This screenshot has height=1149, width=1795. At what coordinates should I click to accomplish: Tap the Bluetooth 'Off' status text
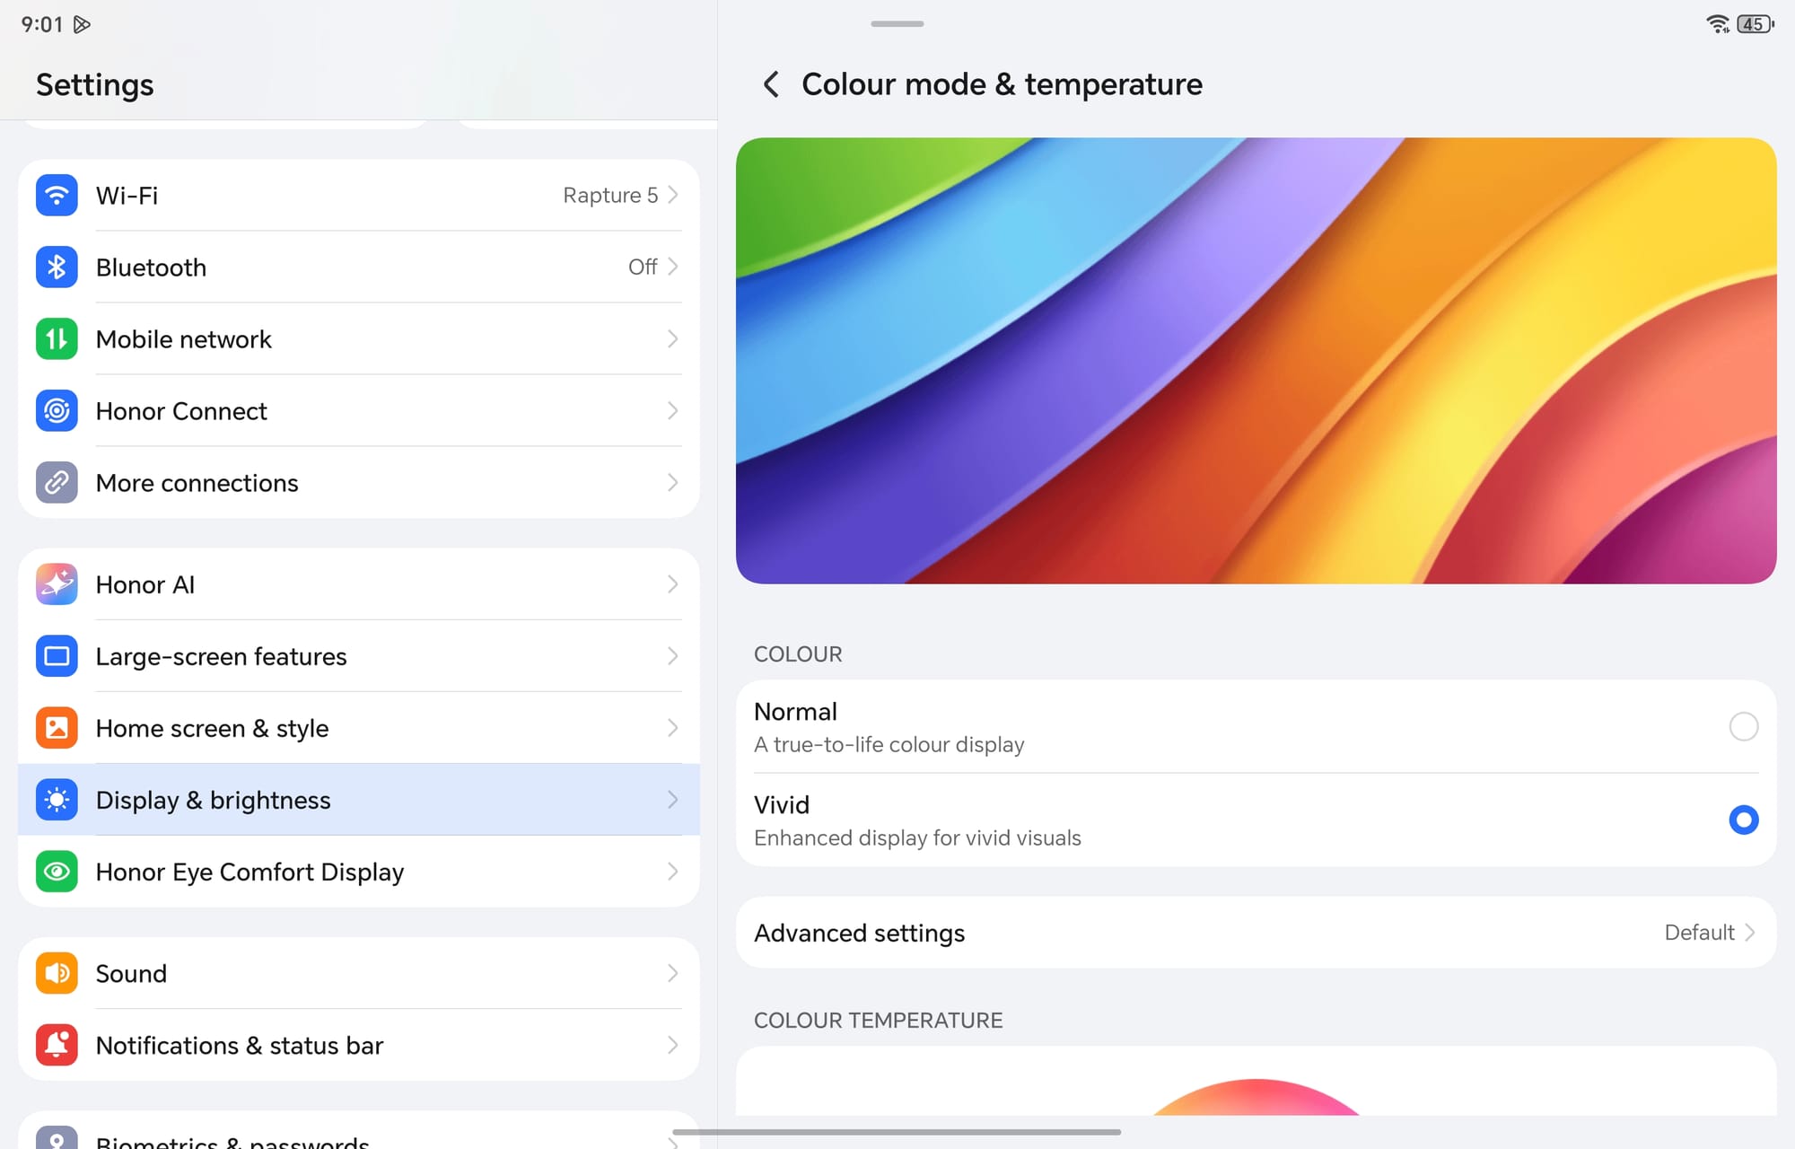click(643, 267)
